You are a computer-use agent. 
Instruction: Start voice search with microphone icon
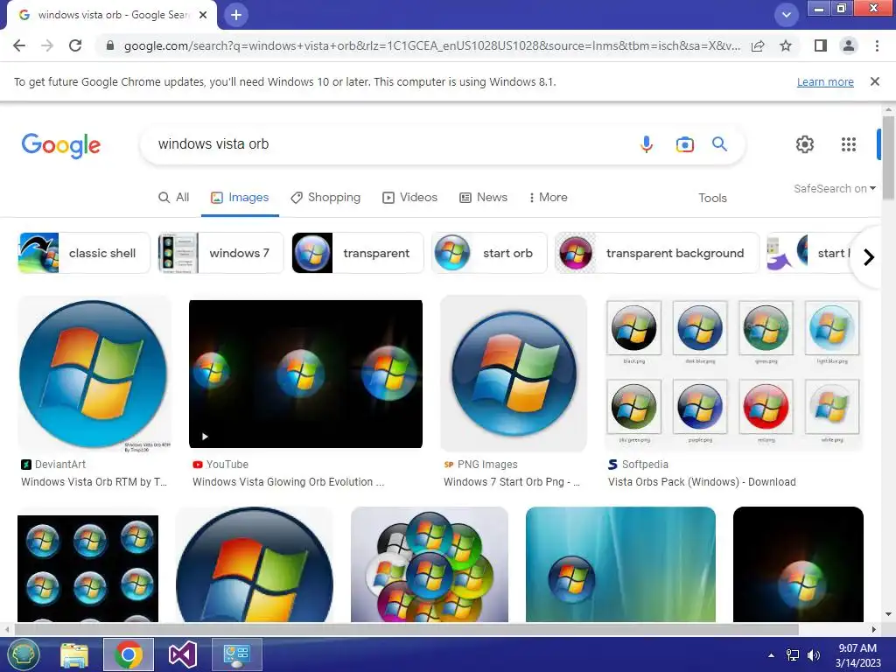(647, 144)
